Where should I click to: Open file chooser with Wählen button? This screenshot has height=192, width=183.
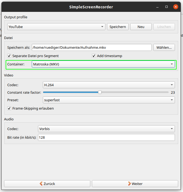coord(164,47)
